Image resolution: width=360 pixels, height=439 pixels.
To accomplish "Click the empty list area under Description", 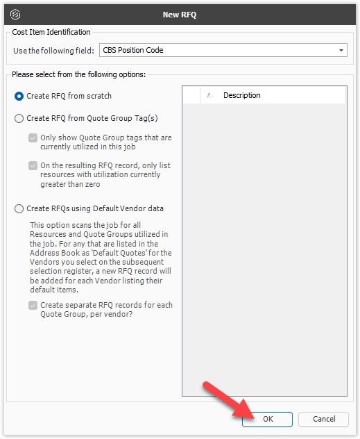I will [264, 249].
